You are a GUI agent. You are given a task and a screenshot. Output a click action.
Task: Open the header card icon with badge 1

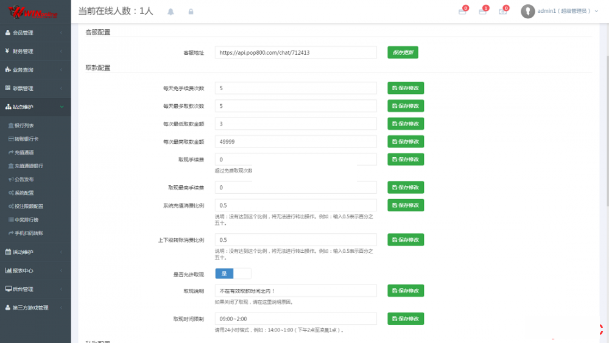pyautogui.click(x=483, y=11)
